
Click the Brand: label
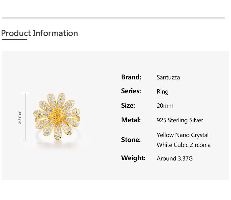(x=131, y=77)
